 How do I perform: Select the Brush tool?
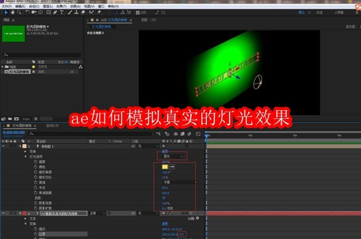[70, 12]
